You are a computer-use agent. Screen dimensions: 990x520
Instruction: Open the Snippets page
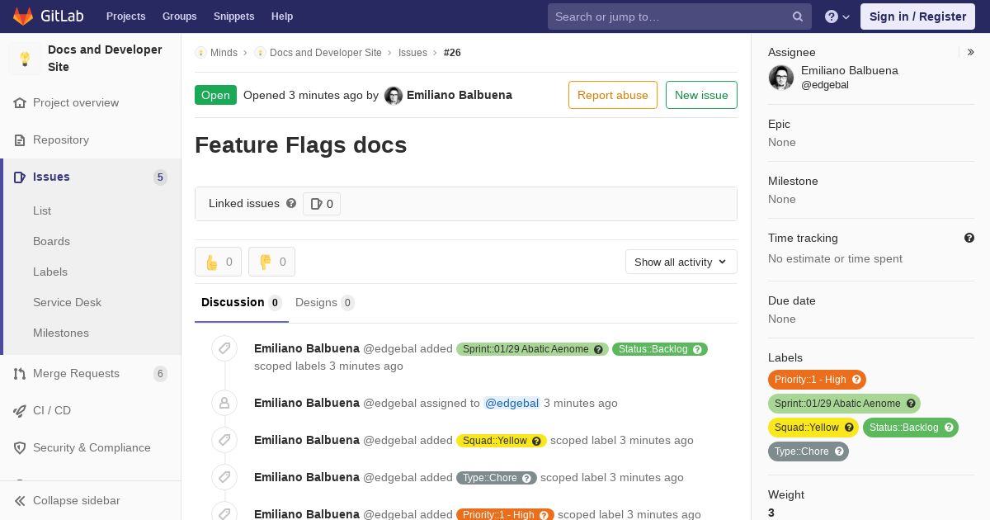(x=233, y=17)
